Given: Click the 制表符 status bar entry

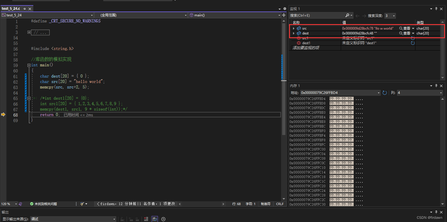Looking at the screenshot, I should (266, 204).
